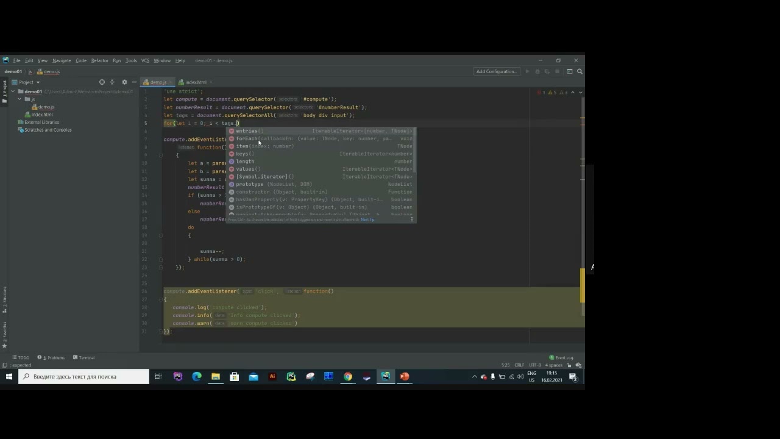Image resolution: width=780 pixels, height=439 pixels.
Task: Click the Run play icon
Action: tap(527, 71)
